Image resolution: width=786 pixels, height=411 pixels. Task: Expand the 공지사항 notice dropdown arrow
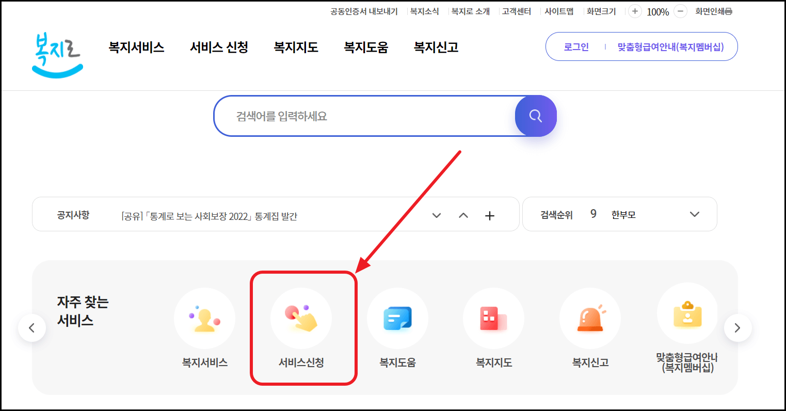437,215
